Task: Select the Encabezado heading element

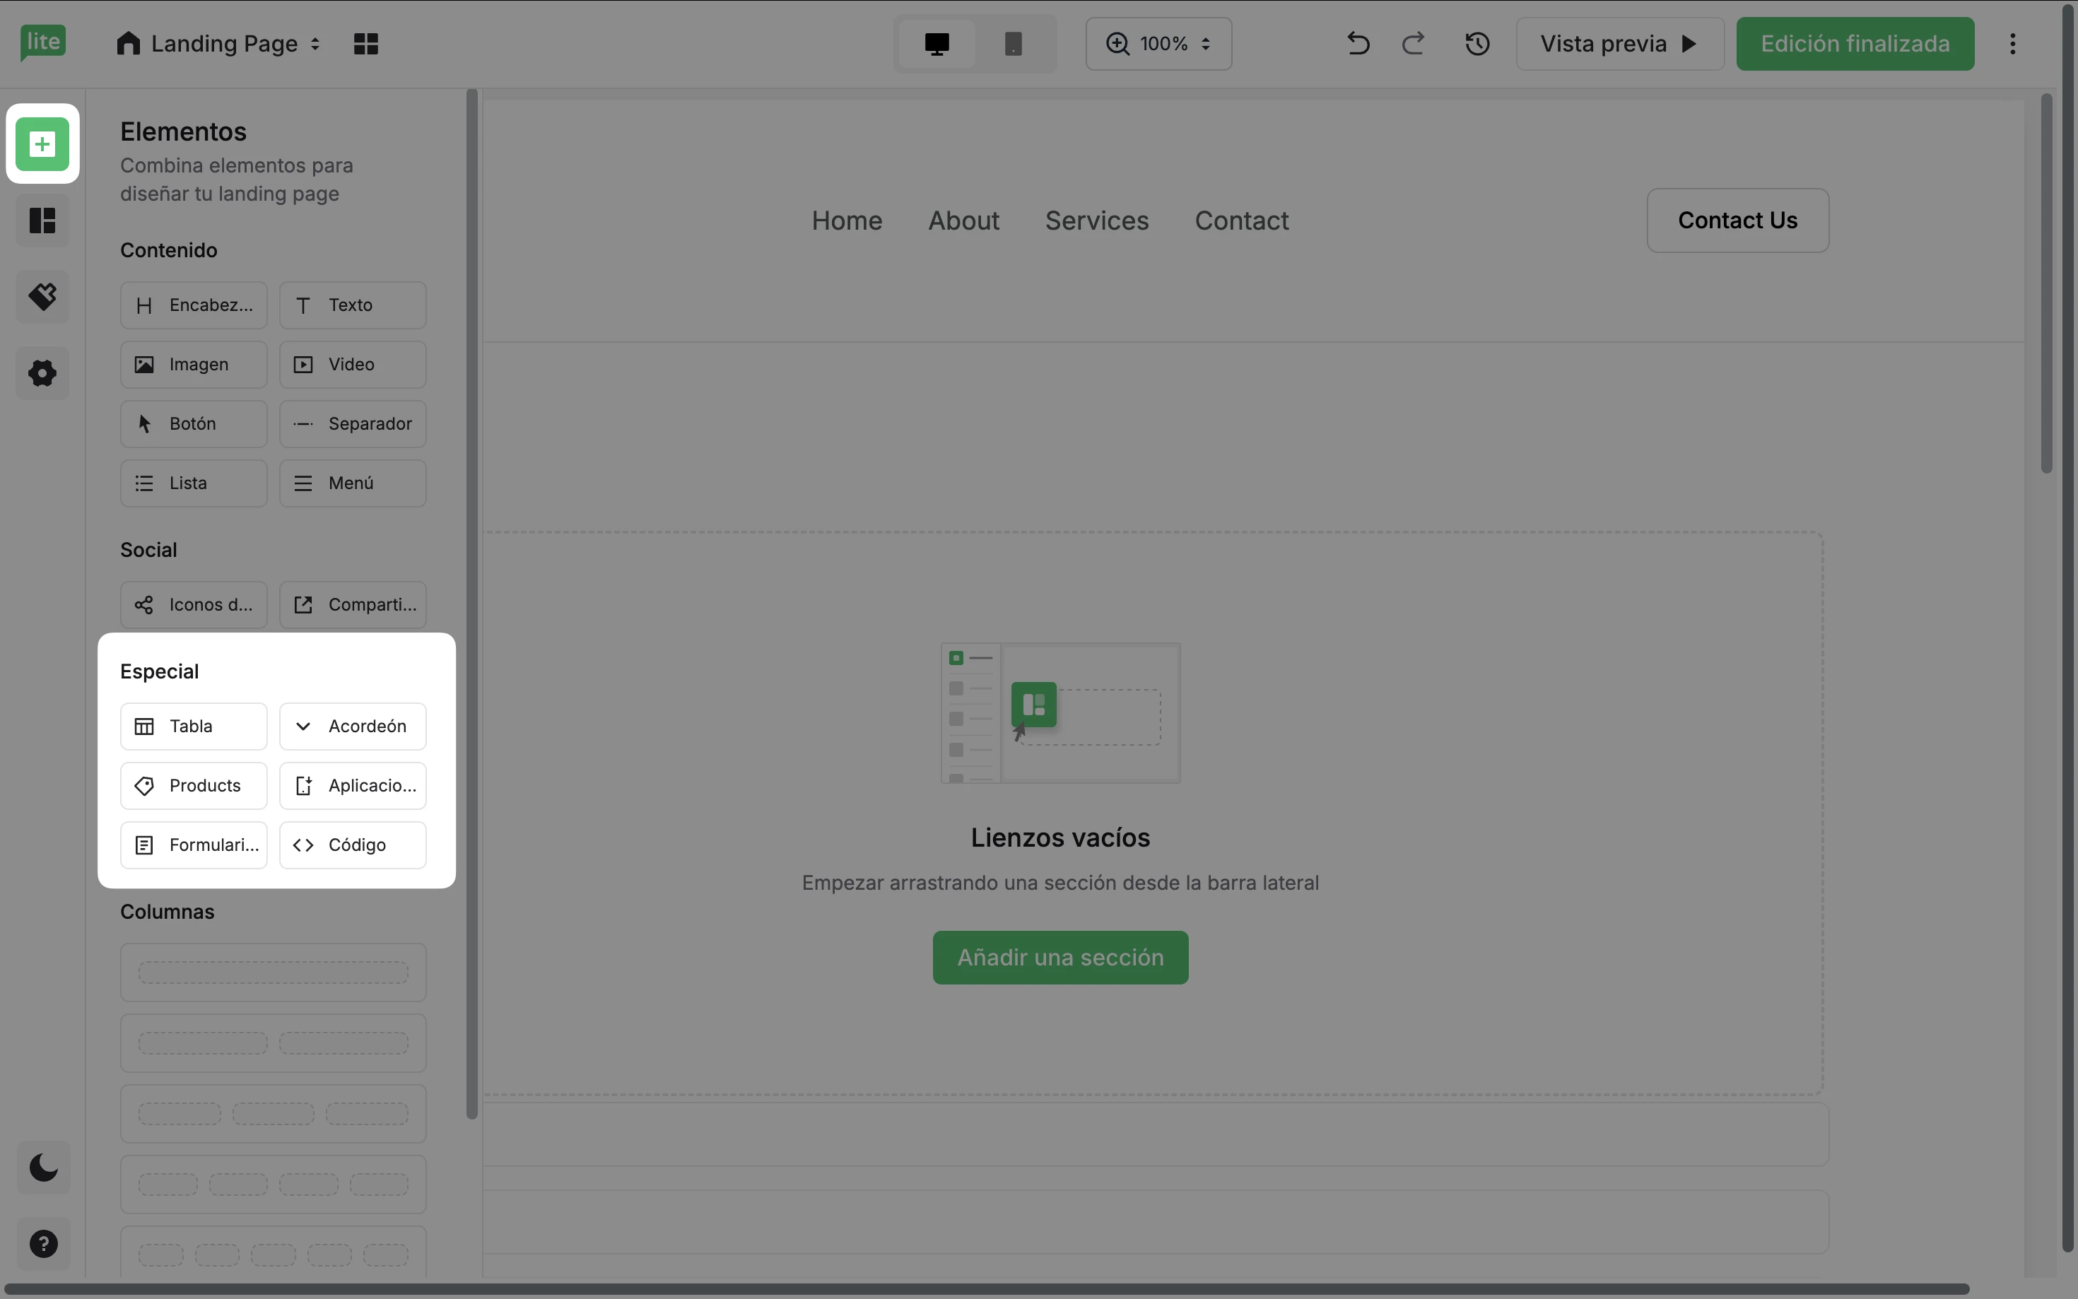Action: pos(193,305)
